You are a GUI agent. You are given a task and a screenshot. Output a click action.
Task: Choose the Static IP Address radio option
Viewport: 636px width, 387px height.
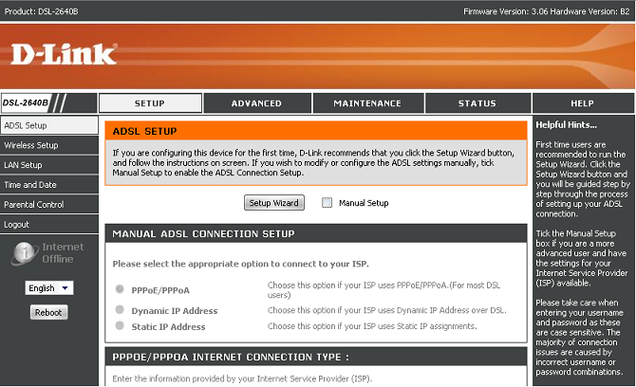point(120,325)
